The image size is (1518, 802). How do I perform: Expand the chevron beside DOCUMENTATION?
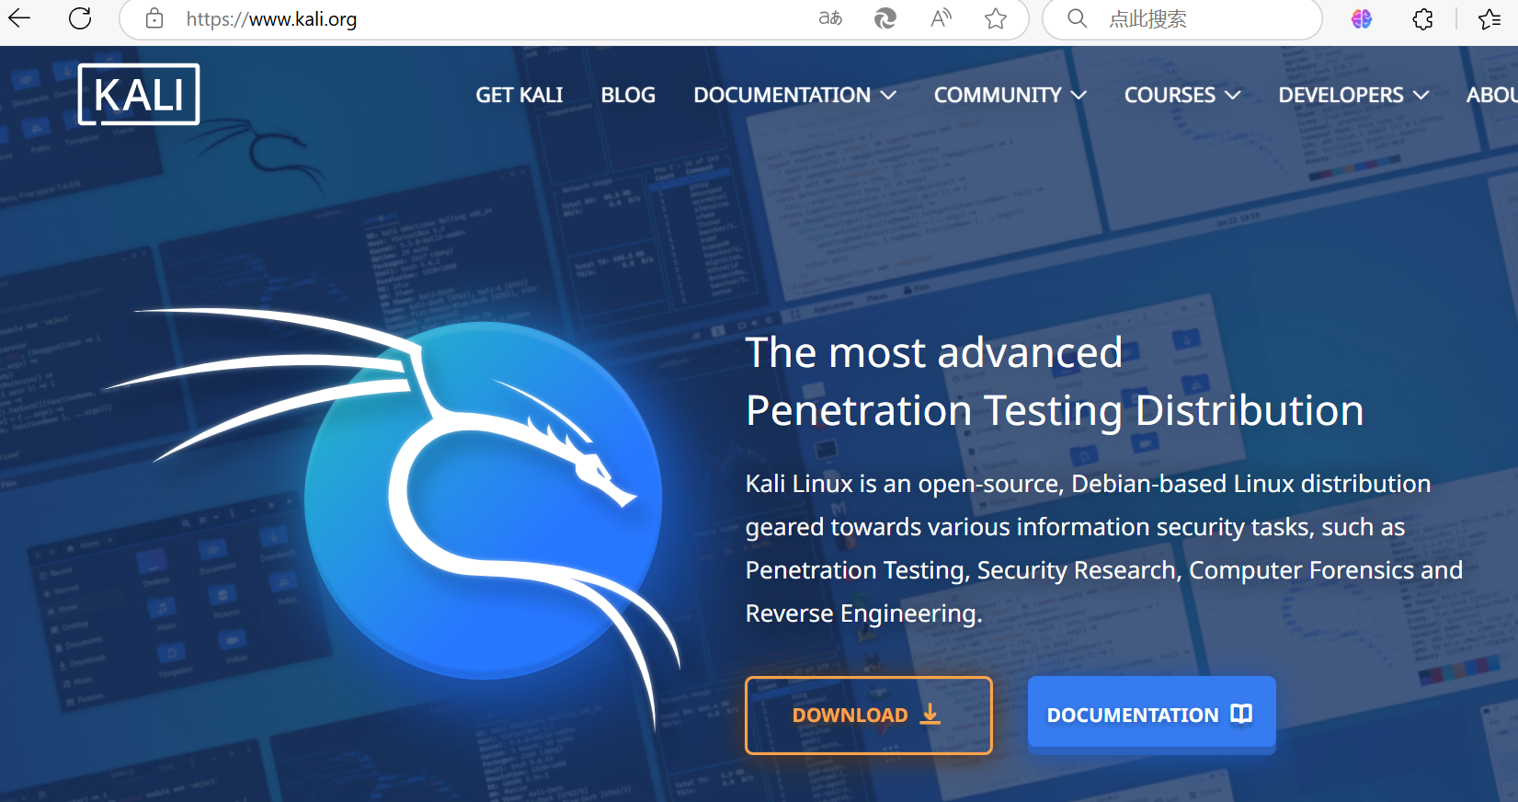888,96
